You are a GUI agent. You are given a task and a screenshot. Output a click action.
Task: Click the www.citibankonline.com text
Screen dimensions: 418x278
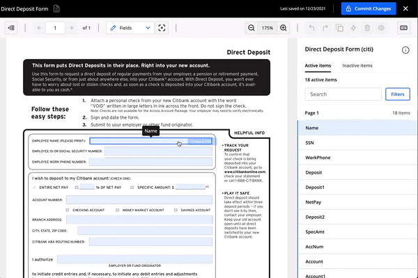coord(245,172)
